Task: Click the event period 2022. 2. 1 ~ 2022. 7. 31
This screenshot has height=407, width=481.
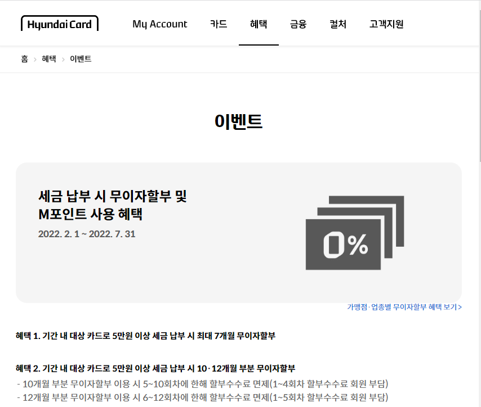Action: tap(87, 234)
